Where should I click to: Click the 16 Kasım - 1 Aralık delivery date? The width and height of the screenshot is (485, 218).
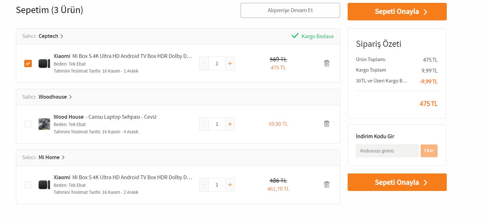tap(120, 71)
